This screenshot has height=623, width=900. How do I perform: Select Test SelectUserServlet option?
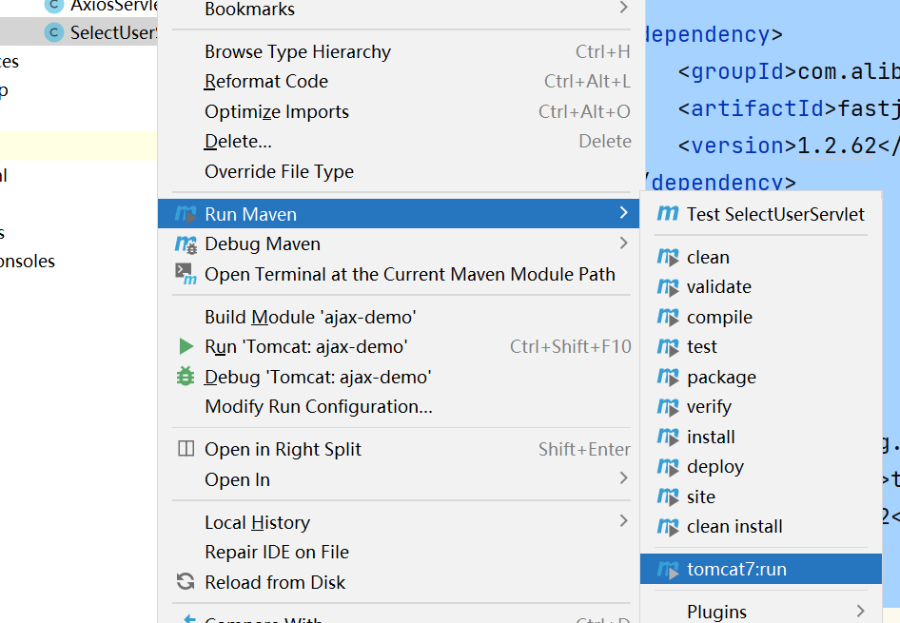[775, 214]
